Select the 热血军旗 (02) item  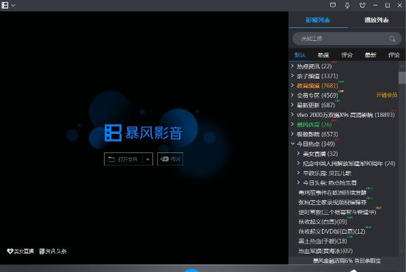325,251
